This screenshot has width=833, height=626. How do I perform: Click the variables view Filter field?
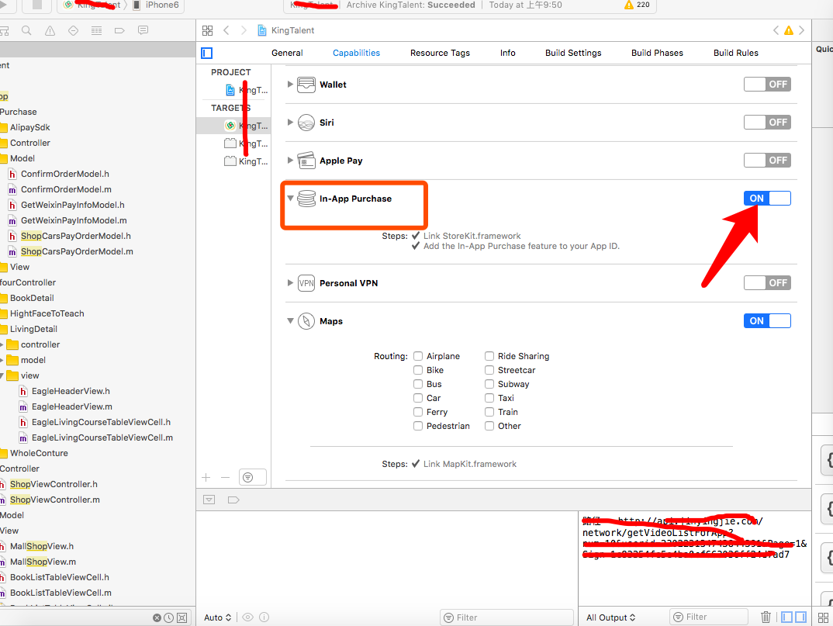click(x=506, y=617)
